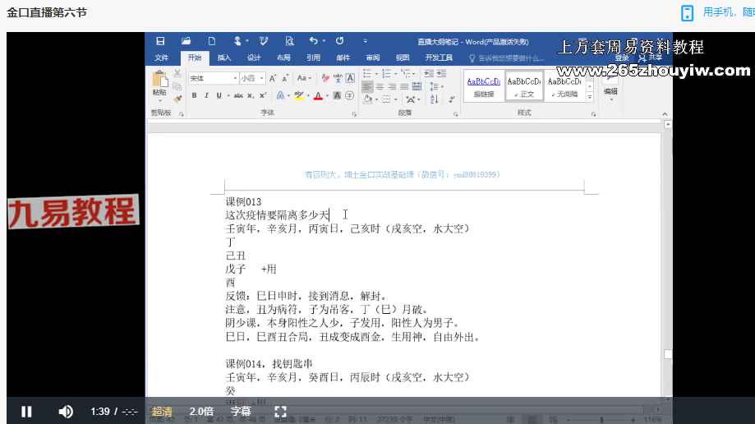The height and width of the screenshot is (424, 755).
Task: Click the paste clipboard icon
Action: pos(159,82)
